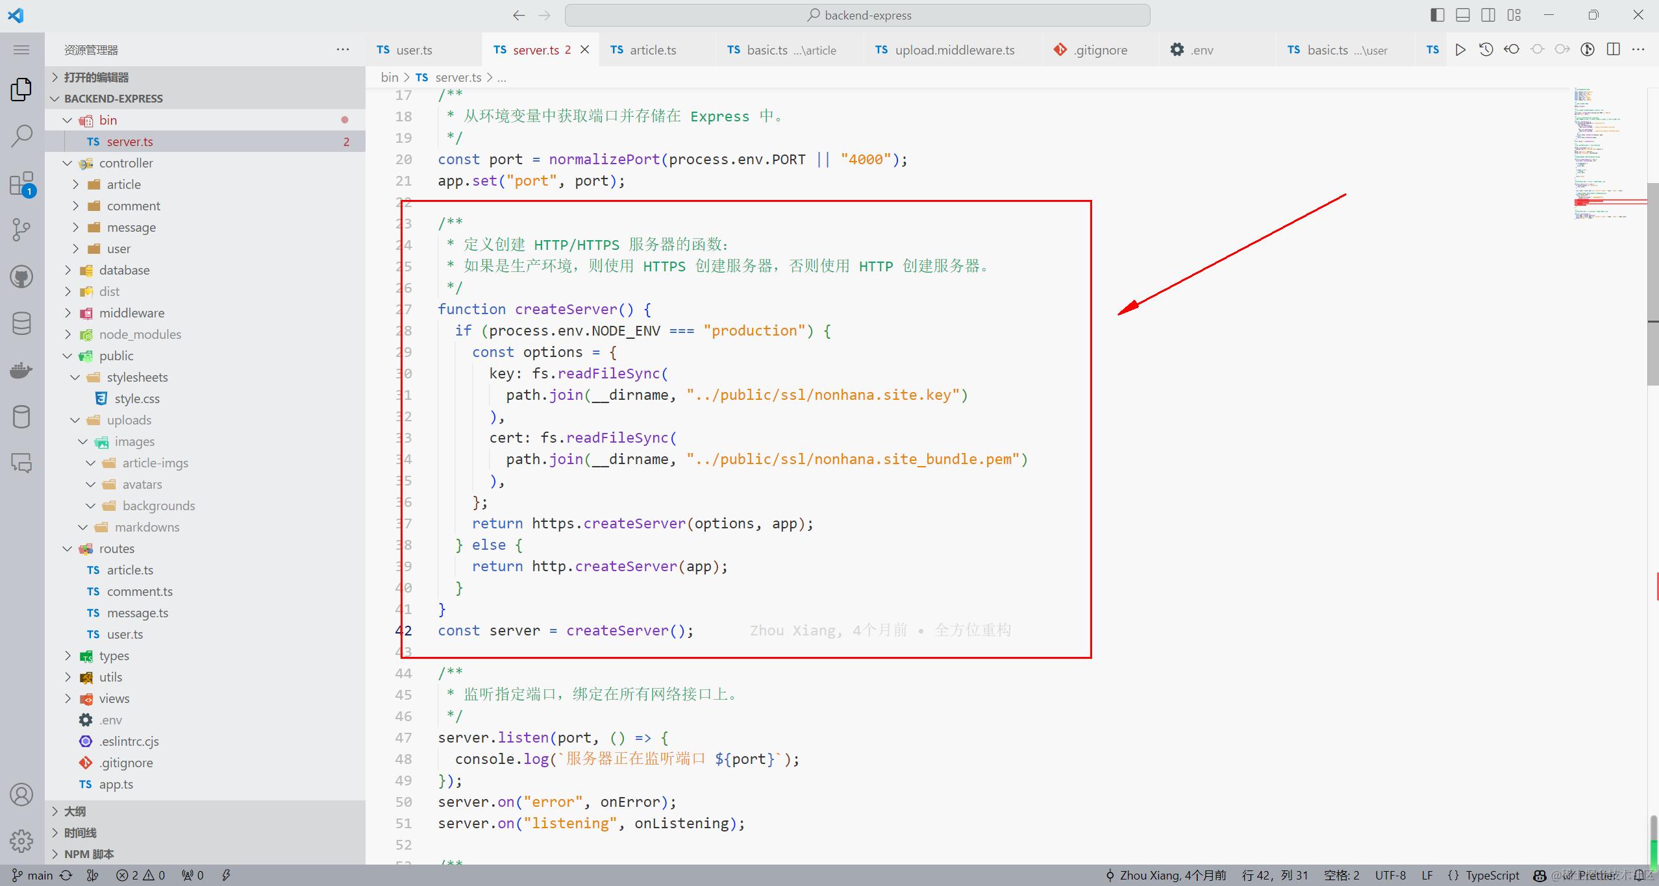The image size is (1659, 886).
Task: Split the editor to the right
Action: (x=1613, y=50)
